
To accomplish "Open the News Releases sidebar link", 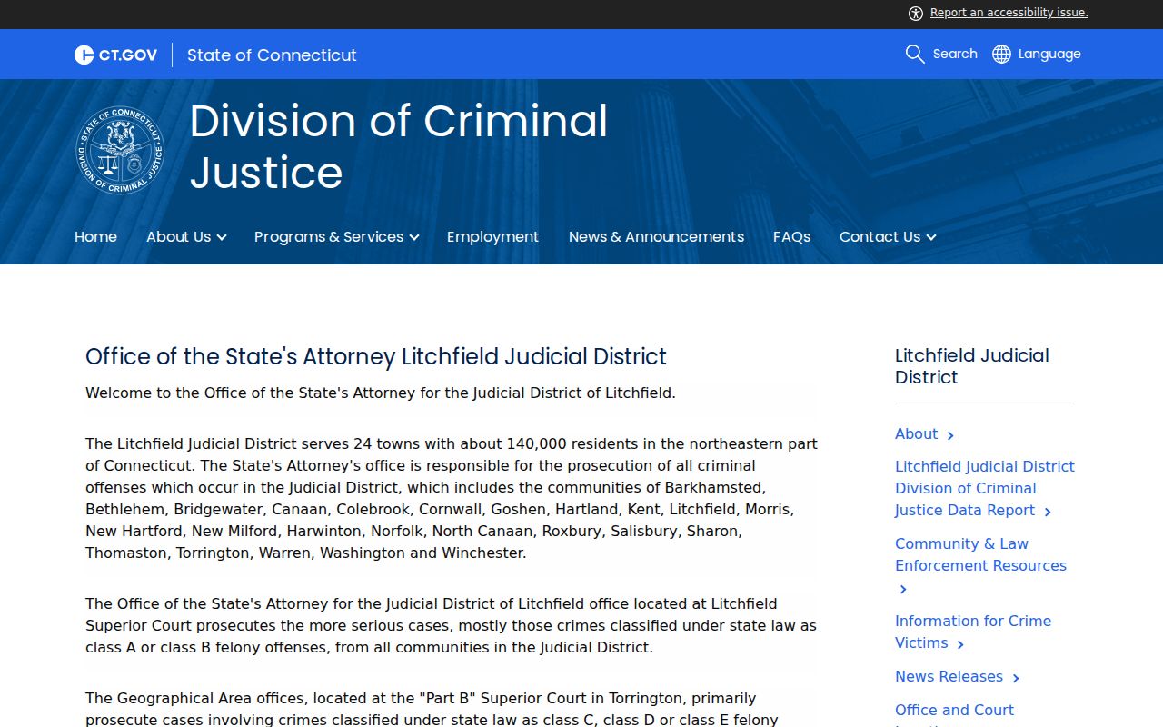I will [x=949, y=676].
